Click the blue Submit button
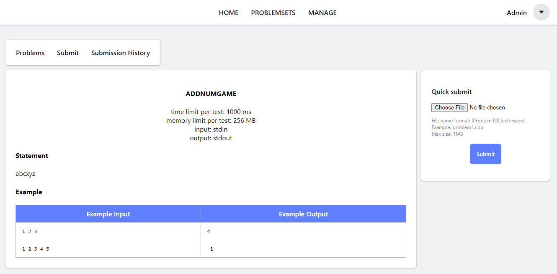557x274 pixels. pyautogui.click(x=485, y=154)
